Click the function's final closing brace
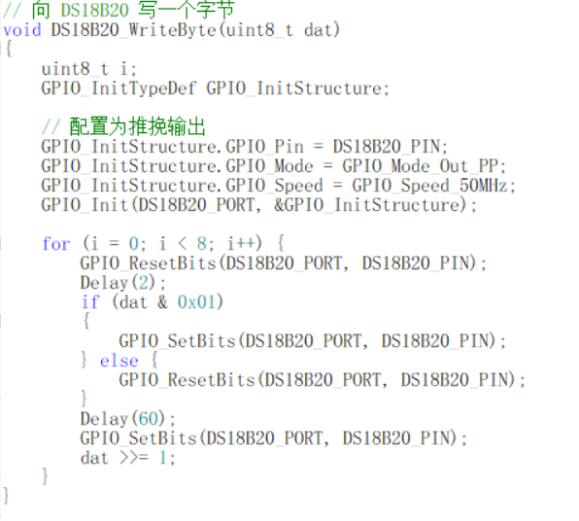The height and width of the screenshot is (521, 579). pos(6,496)
